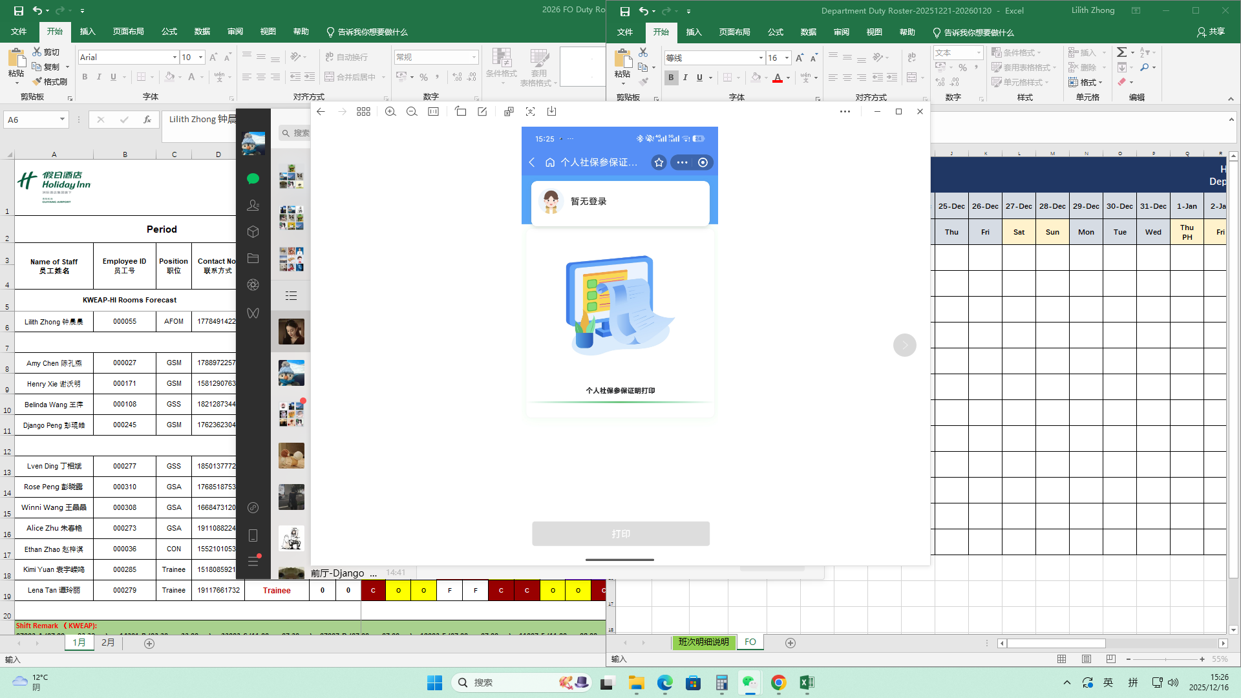
Task: Open font size 16 dropdown
Action: [787, 58]
